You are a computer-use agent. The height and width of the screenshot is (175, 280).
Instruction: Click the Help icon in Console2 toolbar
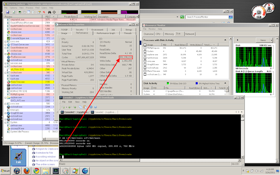pos(96,107)
